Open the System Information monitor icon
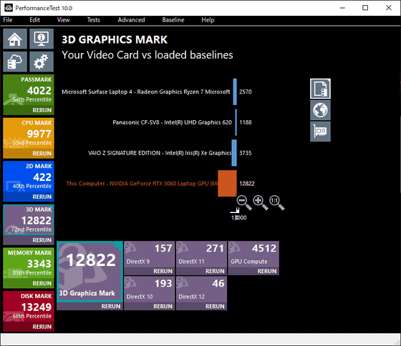 (42, 39)
